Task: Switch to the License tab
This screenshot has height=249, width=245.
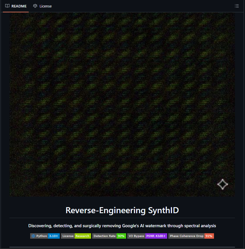Action: [x=42, y=6]
